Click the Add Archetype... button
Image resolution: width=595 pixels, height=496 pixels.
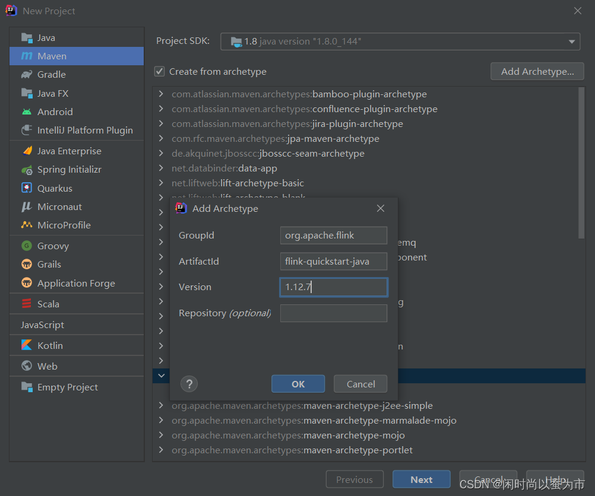click(x=537, y=72)
